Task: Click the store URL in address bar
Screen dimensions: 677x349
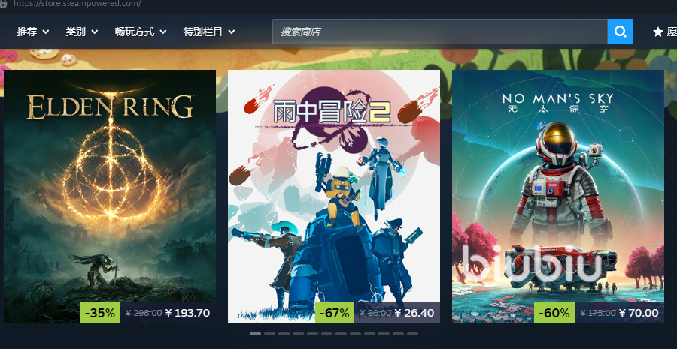Action: (x=77, y=4)
